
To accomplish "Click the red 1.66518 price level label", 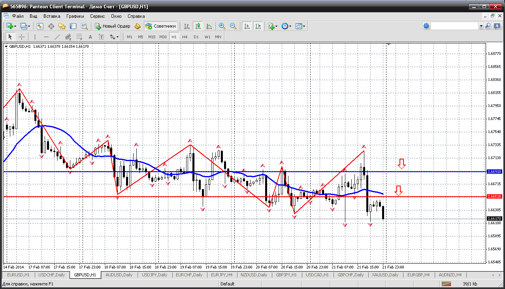I will click(494, 196).
